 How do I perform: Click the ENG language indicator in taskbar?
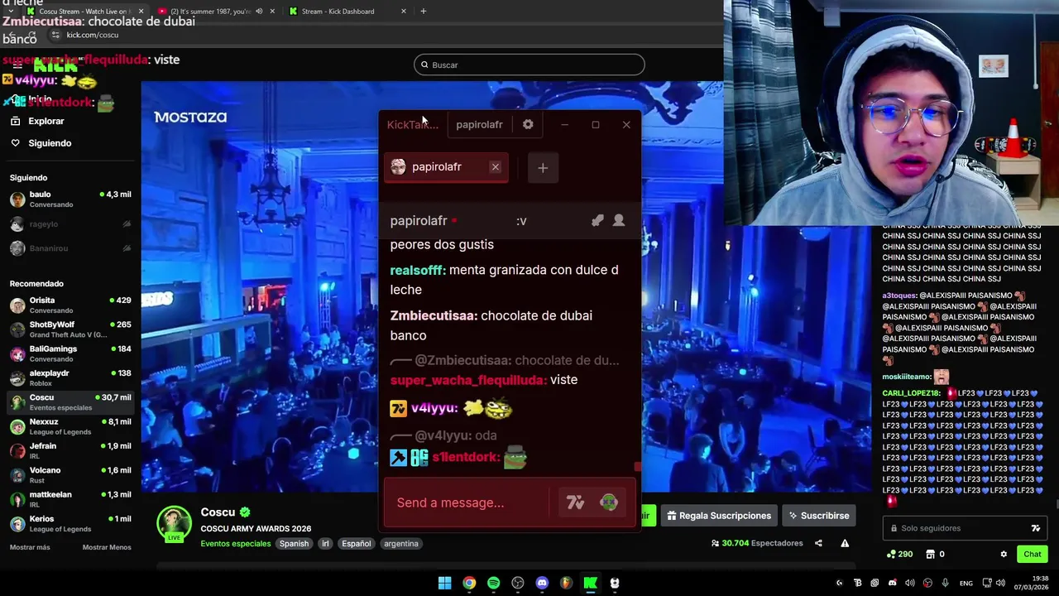(x=966, y=583)
